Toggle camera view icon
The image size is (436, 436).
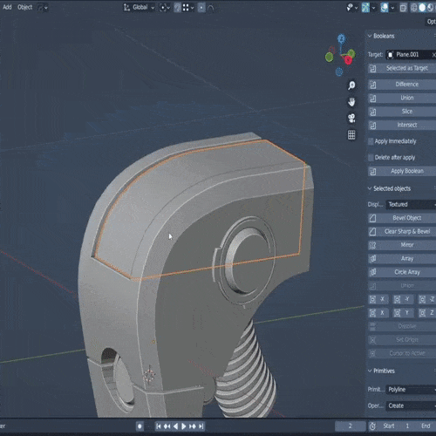351,119
